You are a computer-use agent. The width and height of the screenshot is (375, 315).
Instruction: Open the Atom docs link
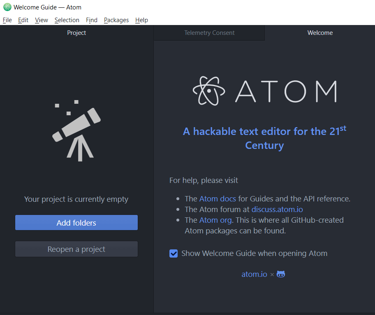click(218, 199)
